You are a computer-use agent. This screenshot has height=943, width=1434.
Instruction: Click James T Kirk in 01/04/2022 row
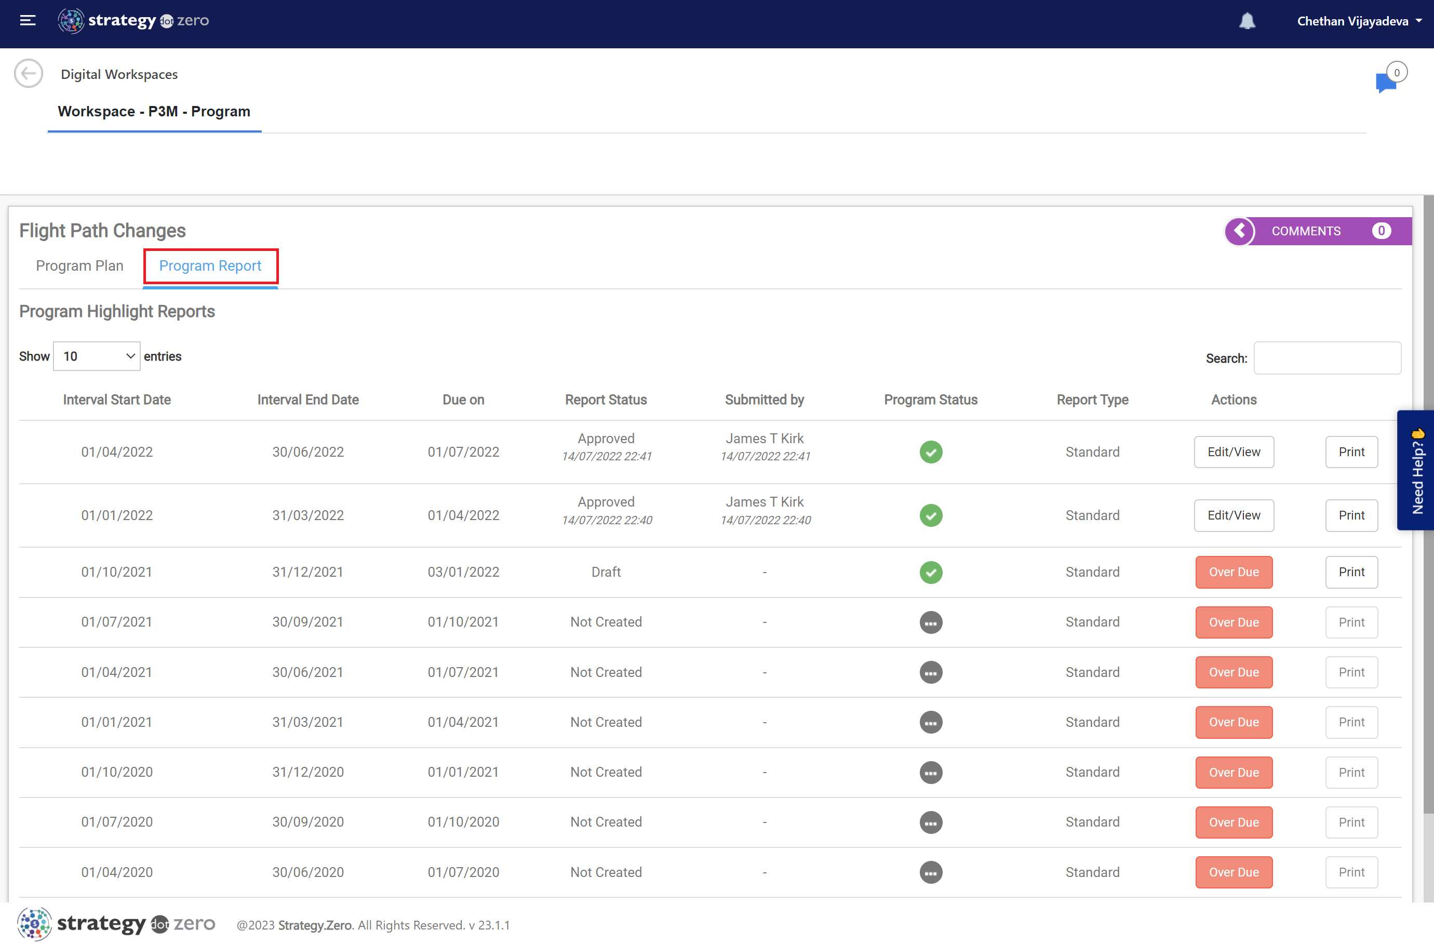pos(765,438)
